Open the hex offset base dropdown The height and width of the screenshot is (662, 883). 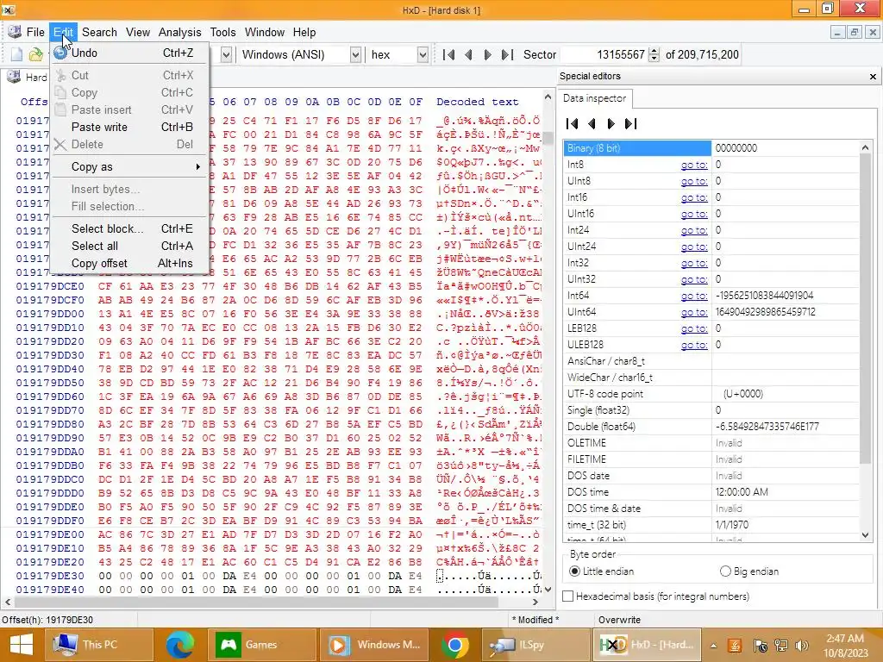(x=423, y=54)
